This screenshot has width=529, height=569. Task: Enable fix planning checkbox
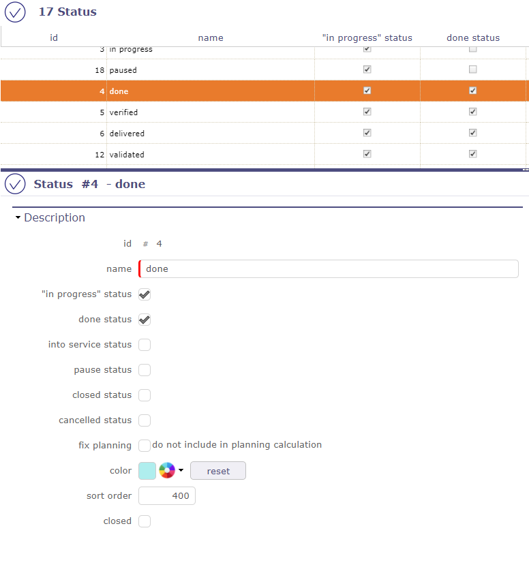click(x=145, y=446)
